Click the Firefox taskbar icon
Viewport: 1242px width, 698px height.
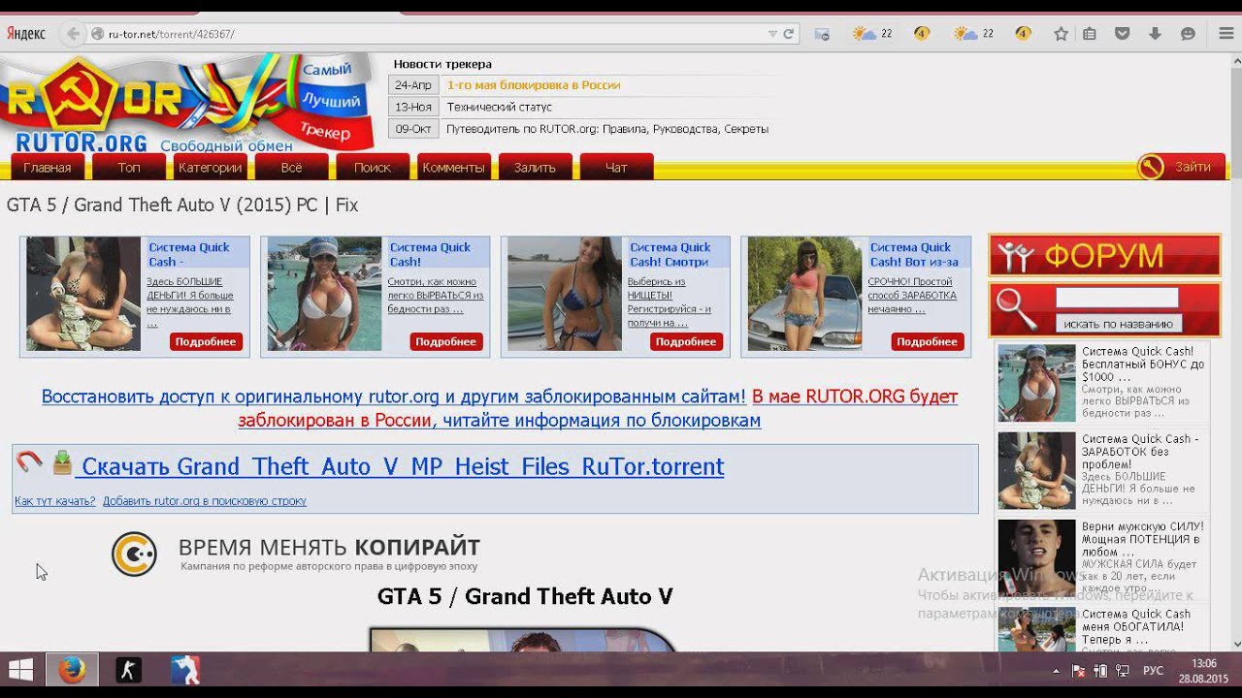point(72,670)
